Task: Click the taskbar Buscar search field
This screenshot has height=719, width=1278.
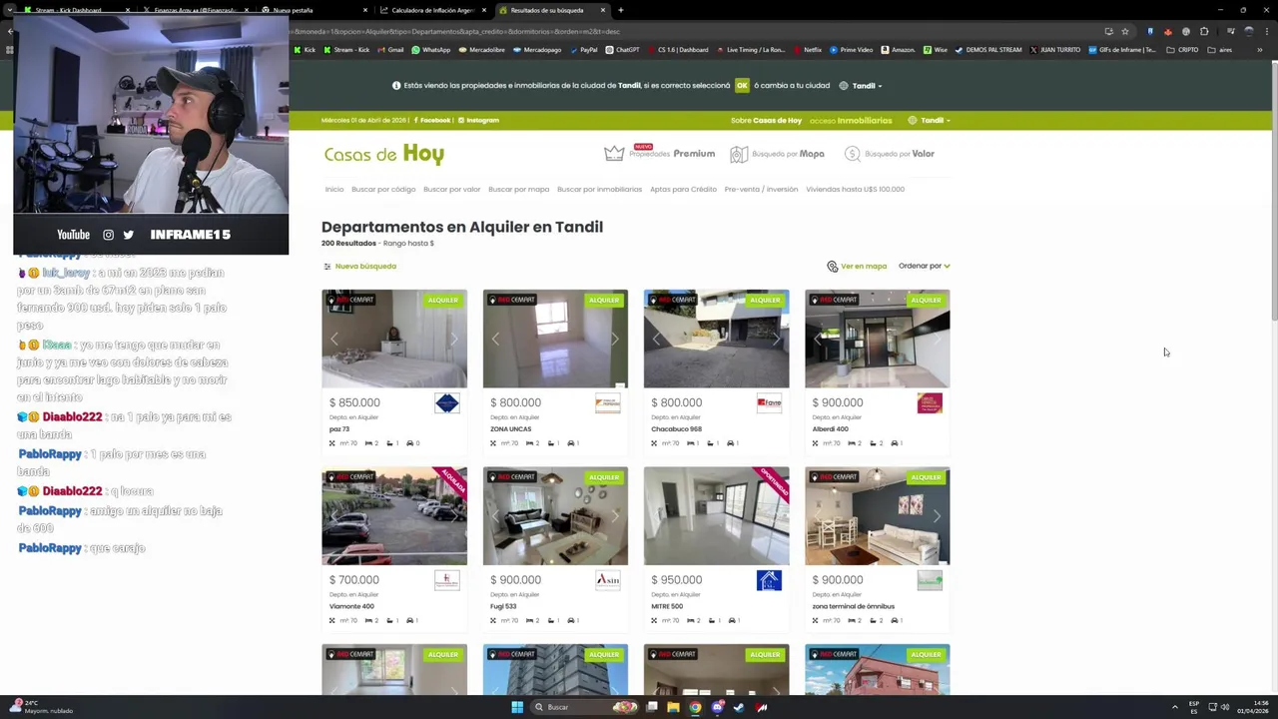Action: pos(582,707)
